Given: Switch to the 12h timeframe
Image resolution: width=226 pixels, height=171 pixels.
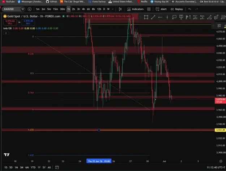Looking at the screenshot, I should tap(99, 9).
